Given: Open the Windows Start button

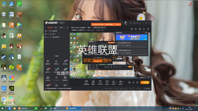Looking at the screenshot, I should tap(2, 108).
